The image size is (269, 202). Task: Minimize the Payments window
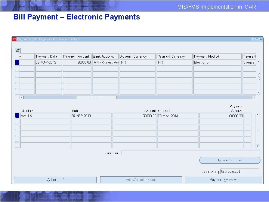coord(253,39)
